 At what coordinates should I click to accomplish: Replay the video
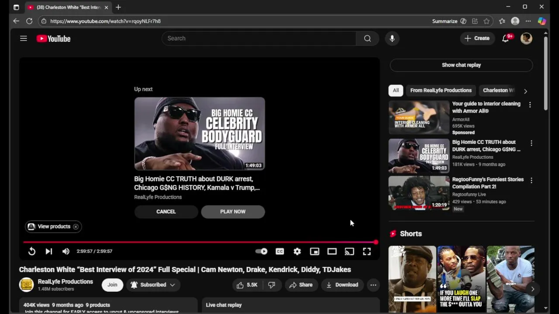(32, 251)
